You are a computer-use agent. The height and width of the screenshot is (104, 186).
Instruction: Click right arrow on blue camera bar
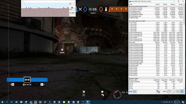click(47, 80)
